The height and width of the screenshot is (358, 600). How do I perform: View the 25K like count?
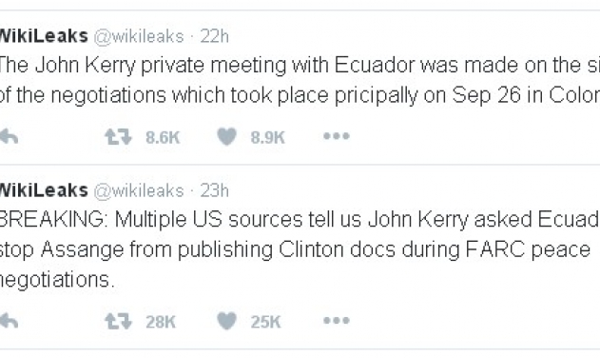(x=265, y=322)
